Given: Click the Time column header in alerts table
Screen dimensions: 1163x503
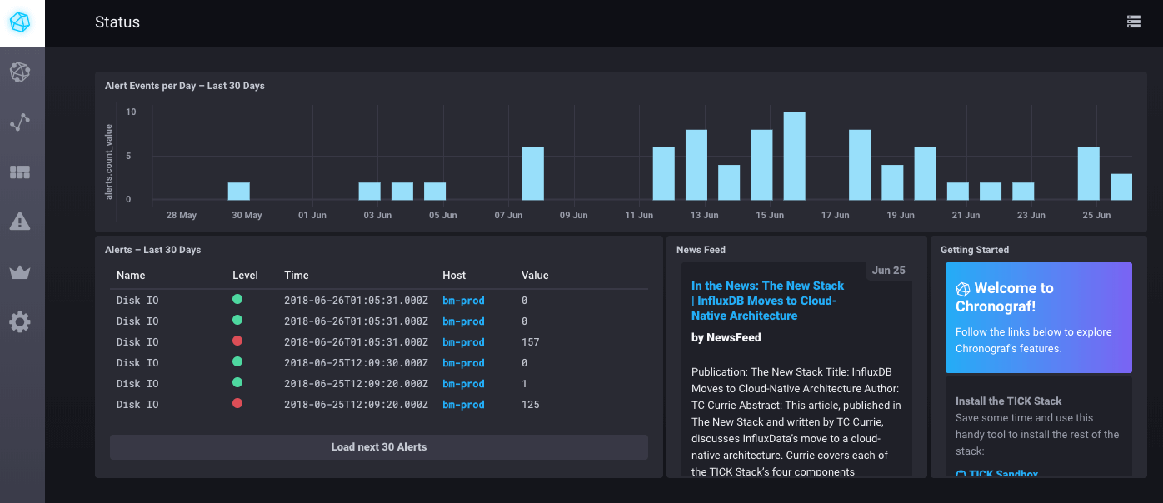Looking at the screenshot, I should click(297, 276).
